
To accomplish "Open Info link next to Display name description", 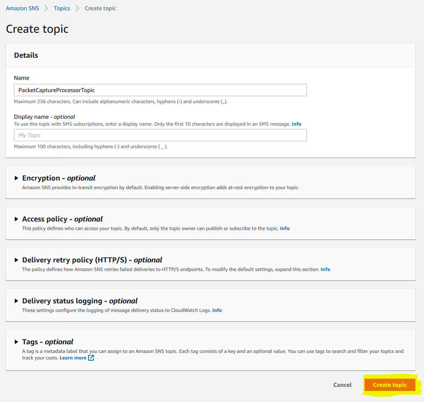I will (x=296, y=124).
